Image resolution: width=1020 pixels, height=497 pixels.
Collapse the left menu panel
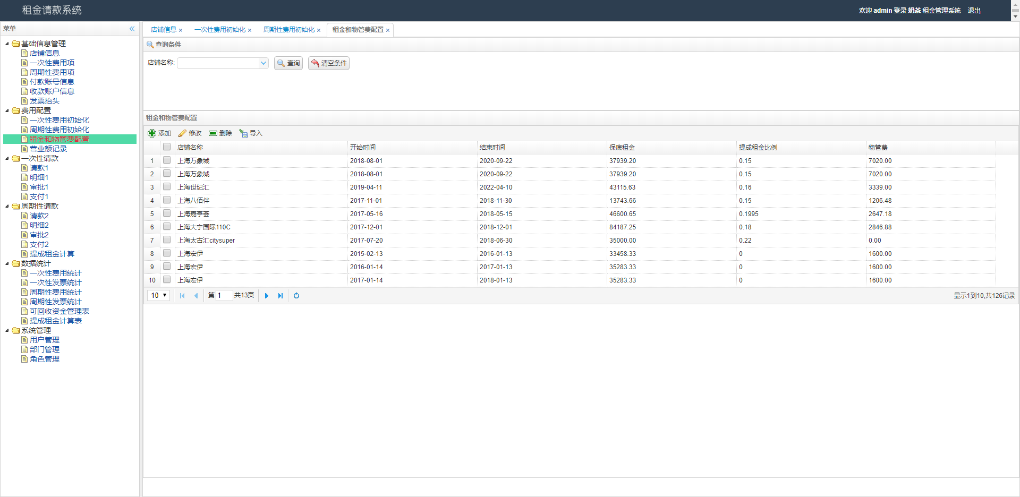tap(132, 29)
